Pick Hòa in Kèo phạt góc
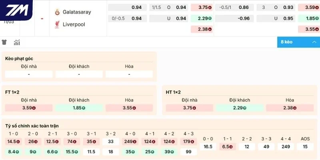The height and width of the screenshot is (160, 320). click(129, 74)
